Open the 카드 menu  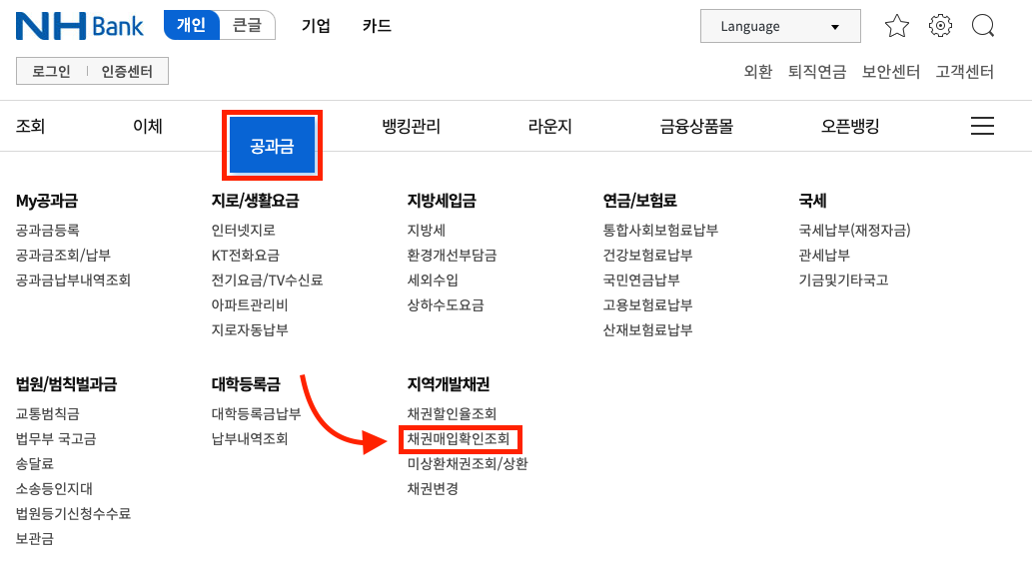[377, 26]
